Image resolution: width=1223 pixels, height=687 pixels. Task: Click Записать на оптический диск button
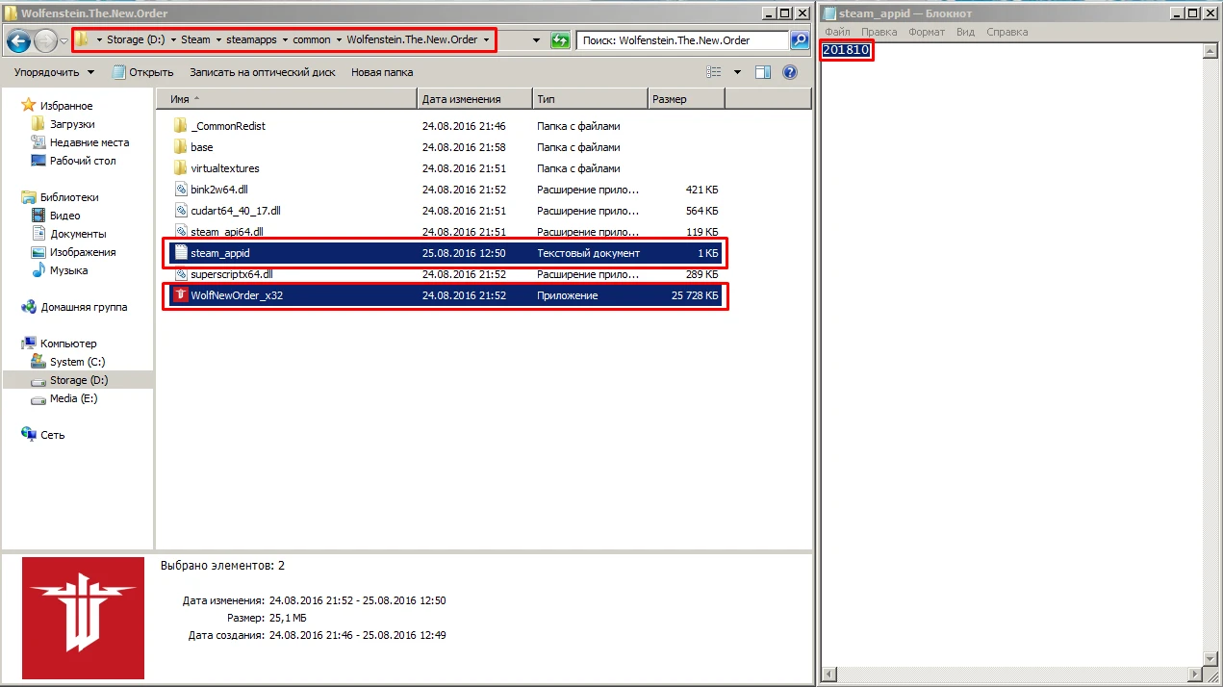point(262,72)
